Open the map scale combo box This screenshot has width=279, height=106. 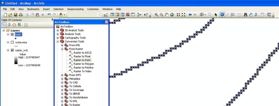click(85, 15)
